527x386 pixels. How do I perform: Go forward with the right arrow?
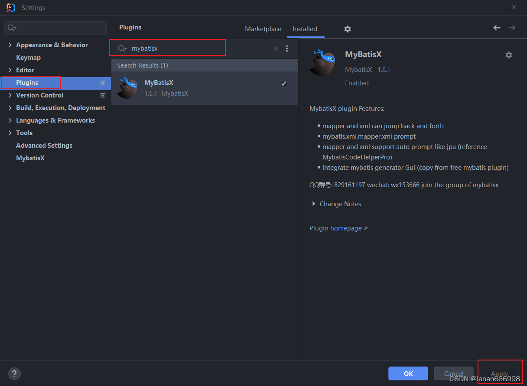[512, 28]
